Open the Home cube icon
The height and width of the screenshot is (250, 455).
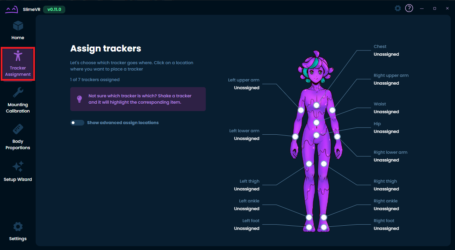(18, 26)
